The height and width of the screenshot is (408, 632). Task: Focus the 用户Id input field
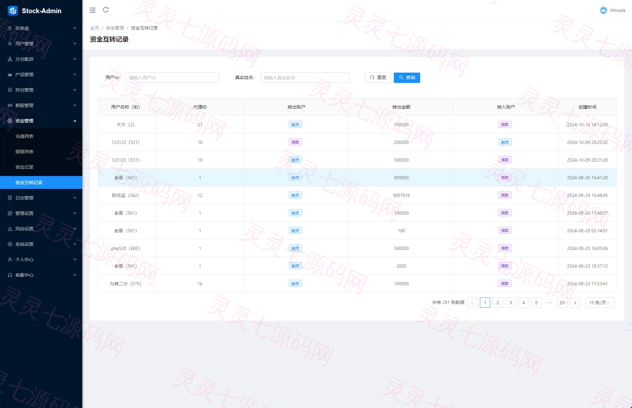click(172, 77)
